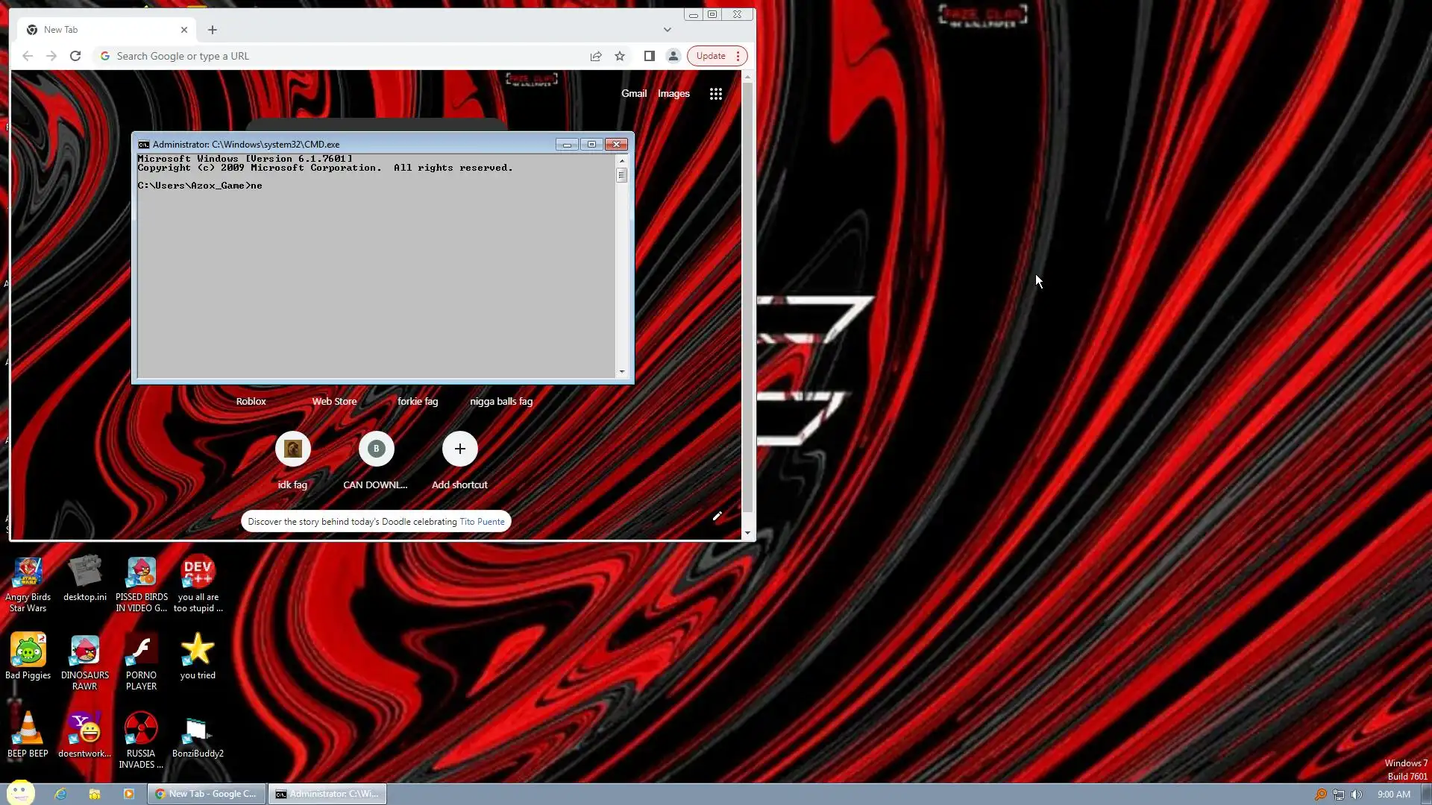The width and height of the screenshot is (1432, 805).
Task: Toggle the Chrome side panel
Action: click(649, 56)
